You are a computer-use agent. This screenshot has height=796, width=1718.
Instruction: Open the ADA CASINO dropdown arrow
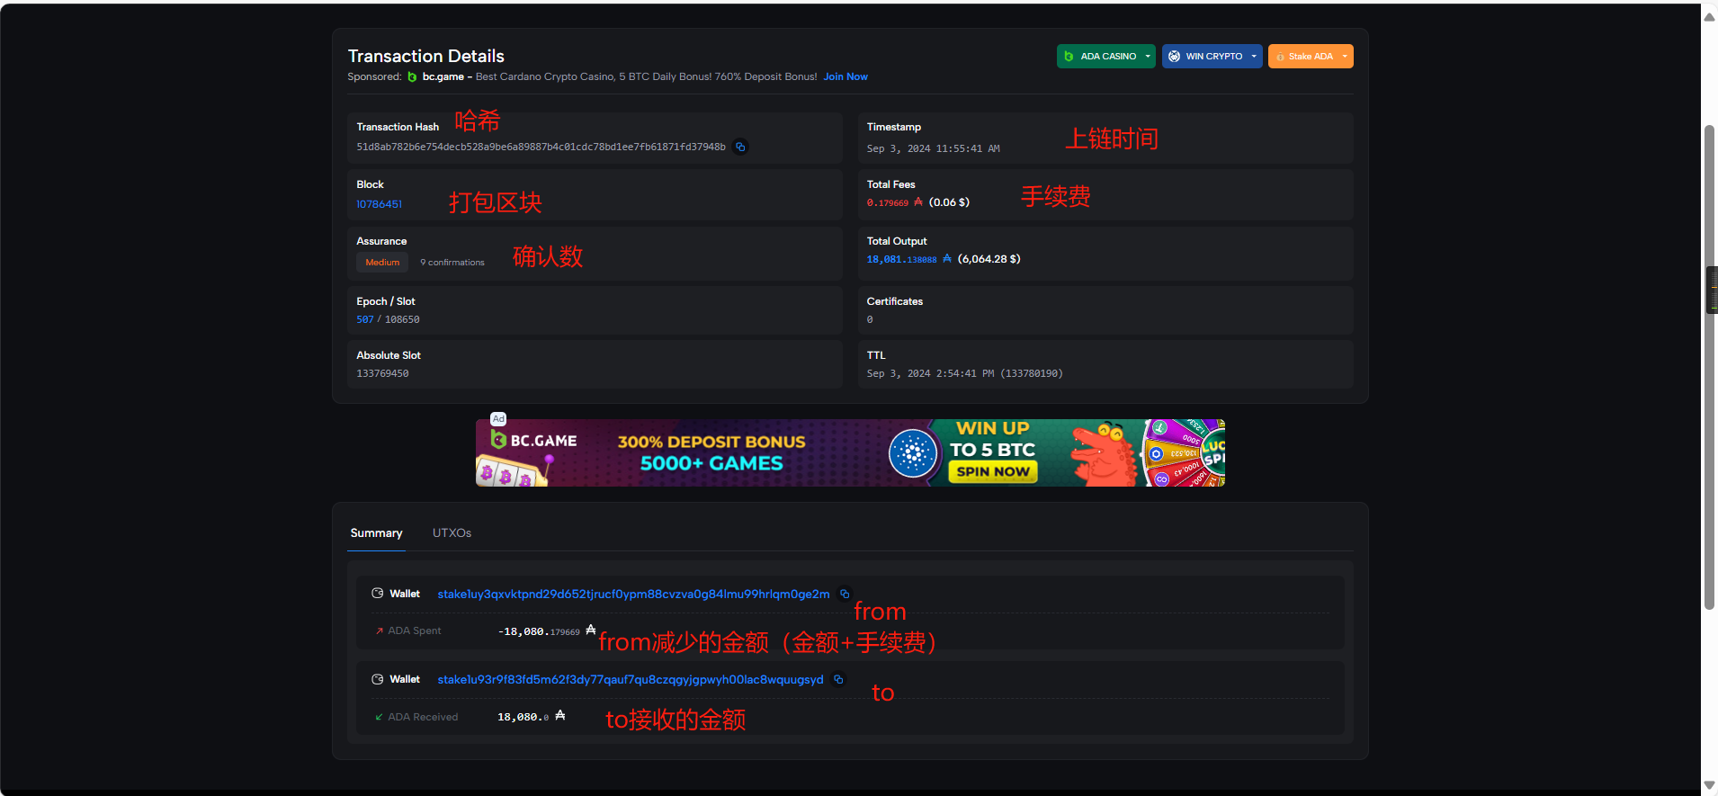pyautogui.click(x=1148, y=56)
